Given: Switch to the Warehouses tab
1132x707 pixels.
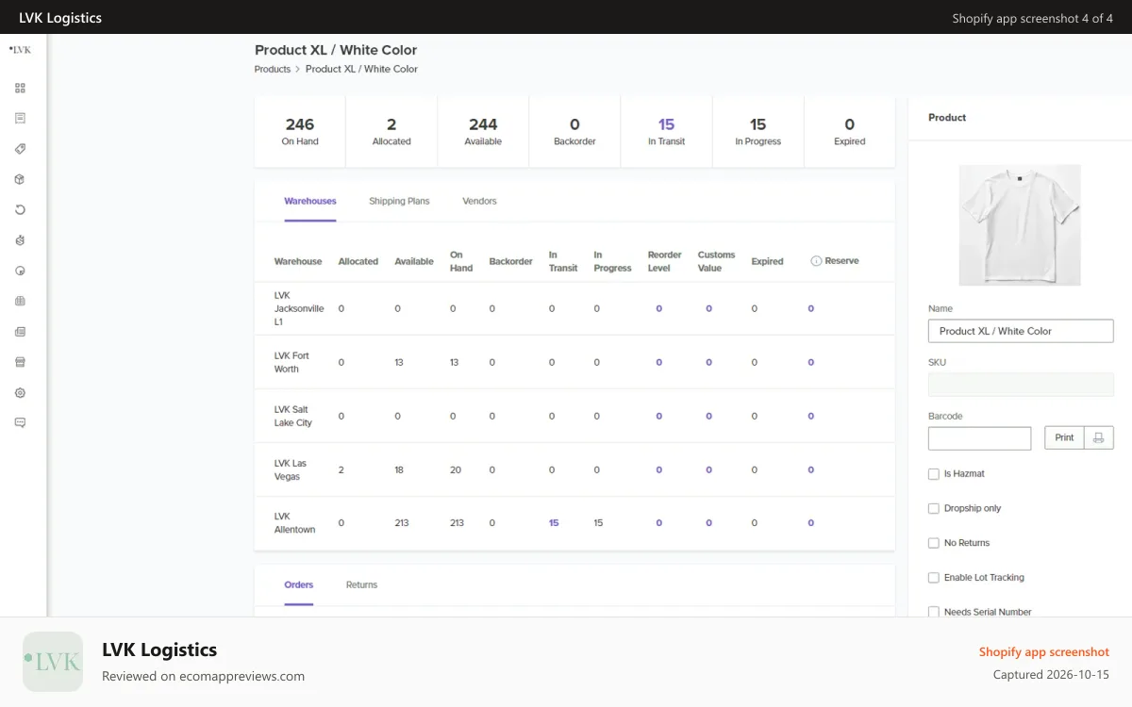Looking at the screenshot, I should (310, 201).
